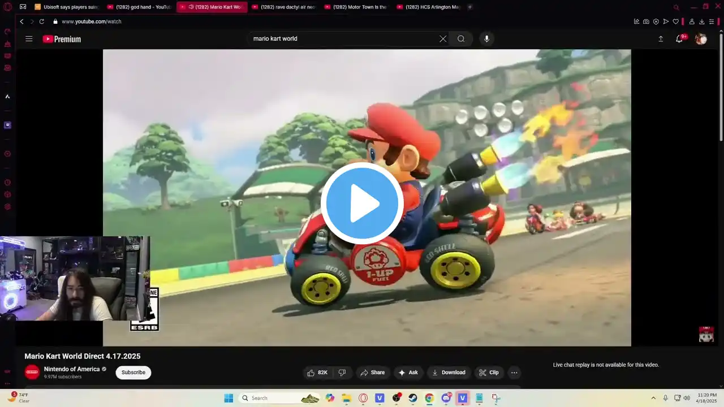Click the Download button
Image resolution: width=724 pixels, height=407 pixels.
(x=449, y=373)
